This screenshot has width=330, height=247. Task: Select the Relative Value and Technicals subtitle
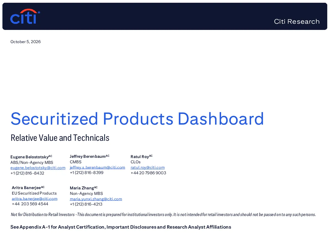(60, 138)
